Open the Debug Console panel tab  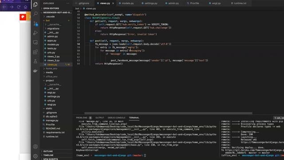coord(116,118)
